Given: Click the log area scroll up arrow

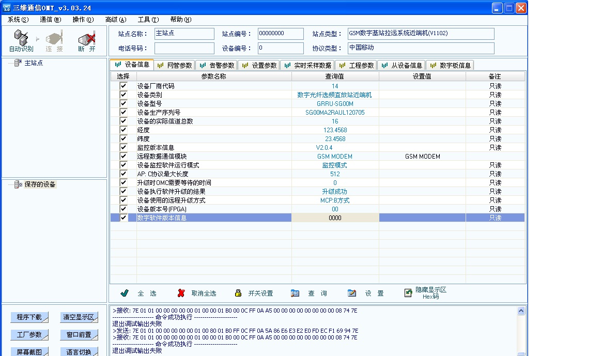Looking at the screenshot, I should coord(521,311).
